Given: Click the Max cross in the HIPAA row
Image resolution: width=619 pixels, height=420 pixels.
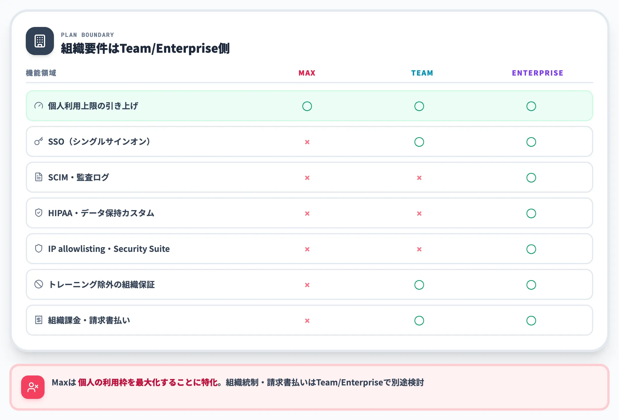Looking at the screenshot, I should coord(307,214).
